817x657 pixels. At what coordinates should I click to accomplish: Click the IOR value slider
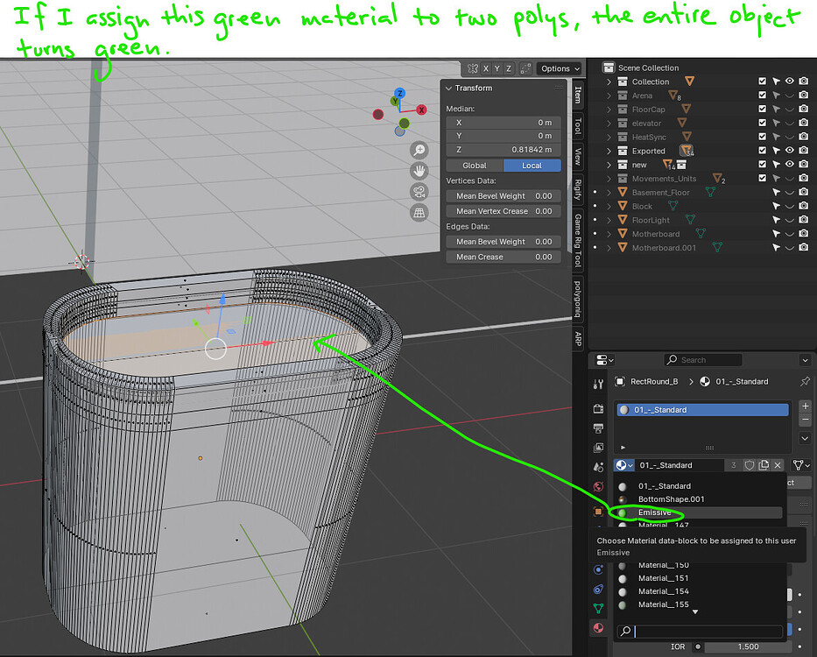tap(748, 646)
